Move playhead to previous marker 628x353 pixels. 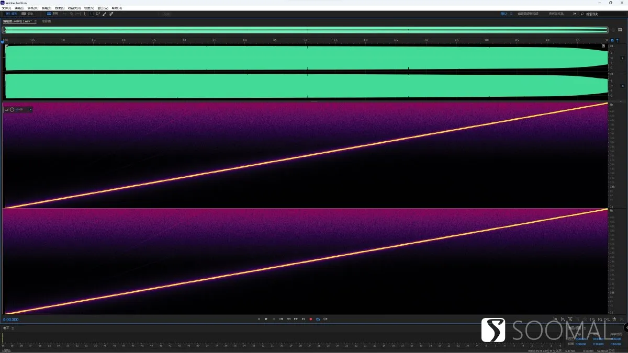click(x=281, y=318)
